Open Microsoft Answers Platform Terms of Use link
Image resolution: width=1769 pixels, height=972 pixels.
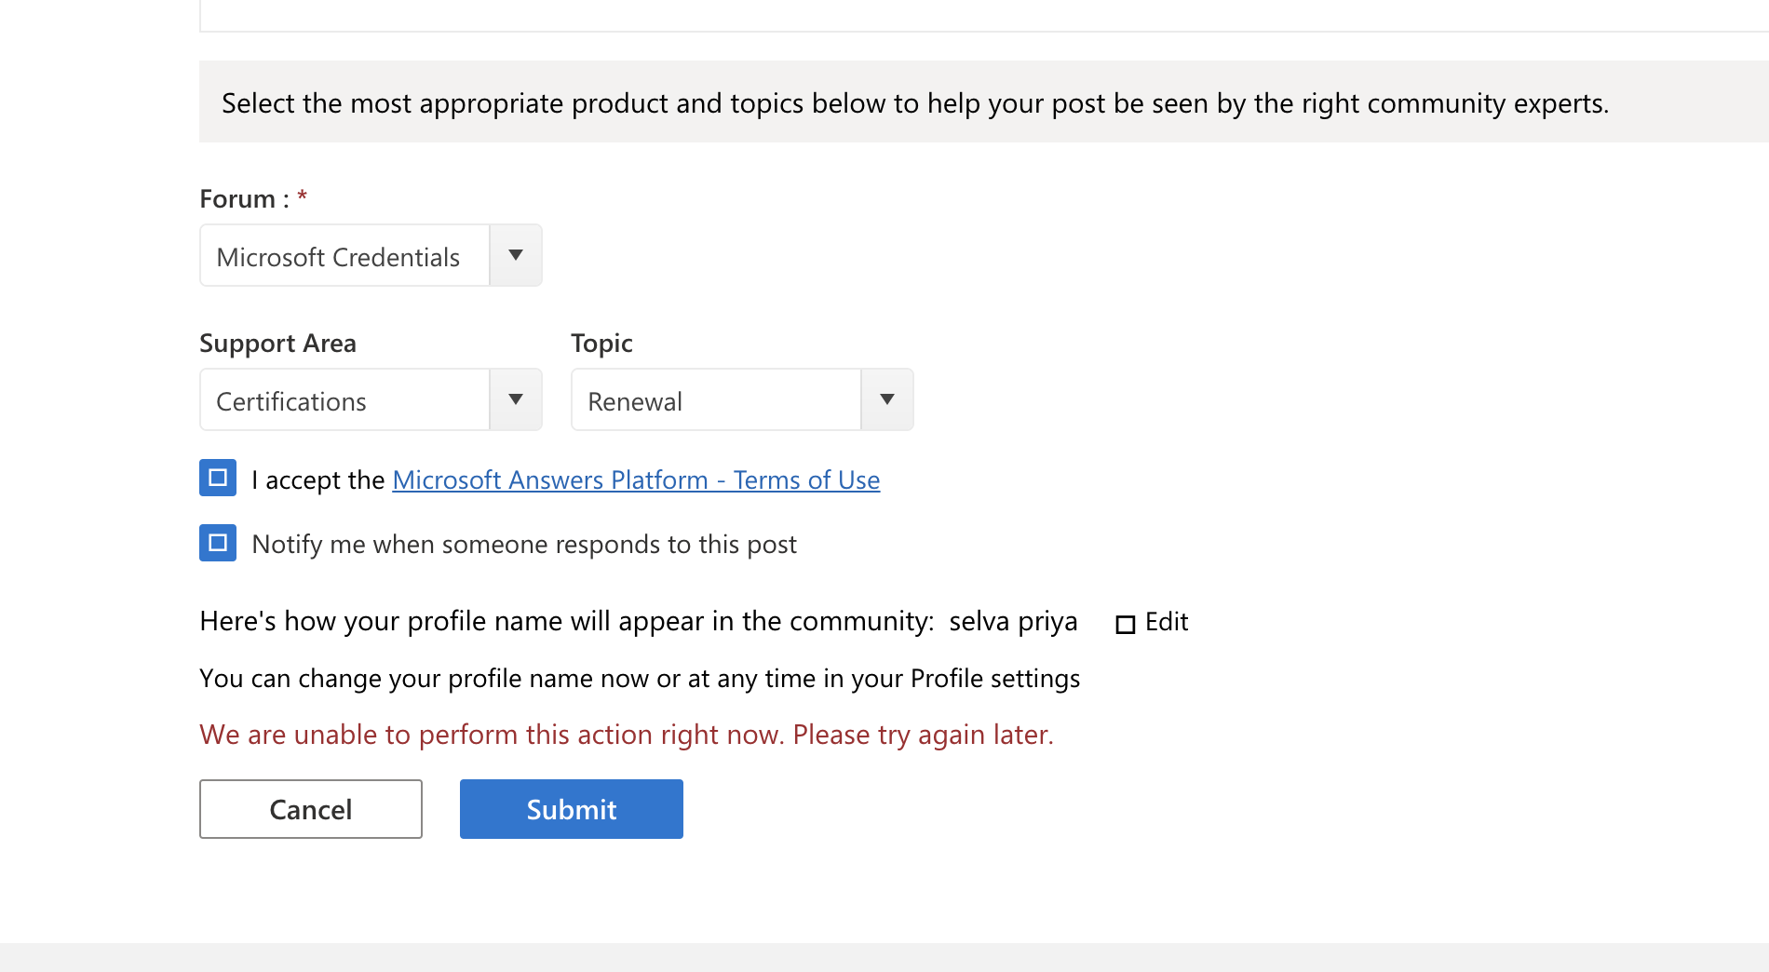click(636, 479)
